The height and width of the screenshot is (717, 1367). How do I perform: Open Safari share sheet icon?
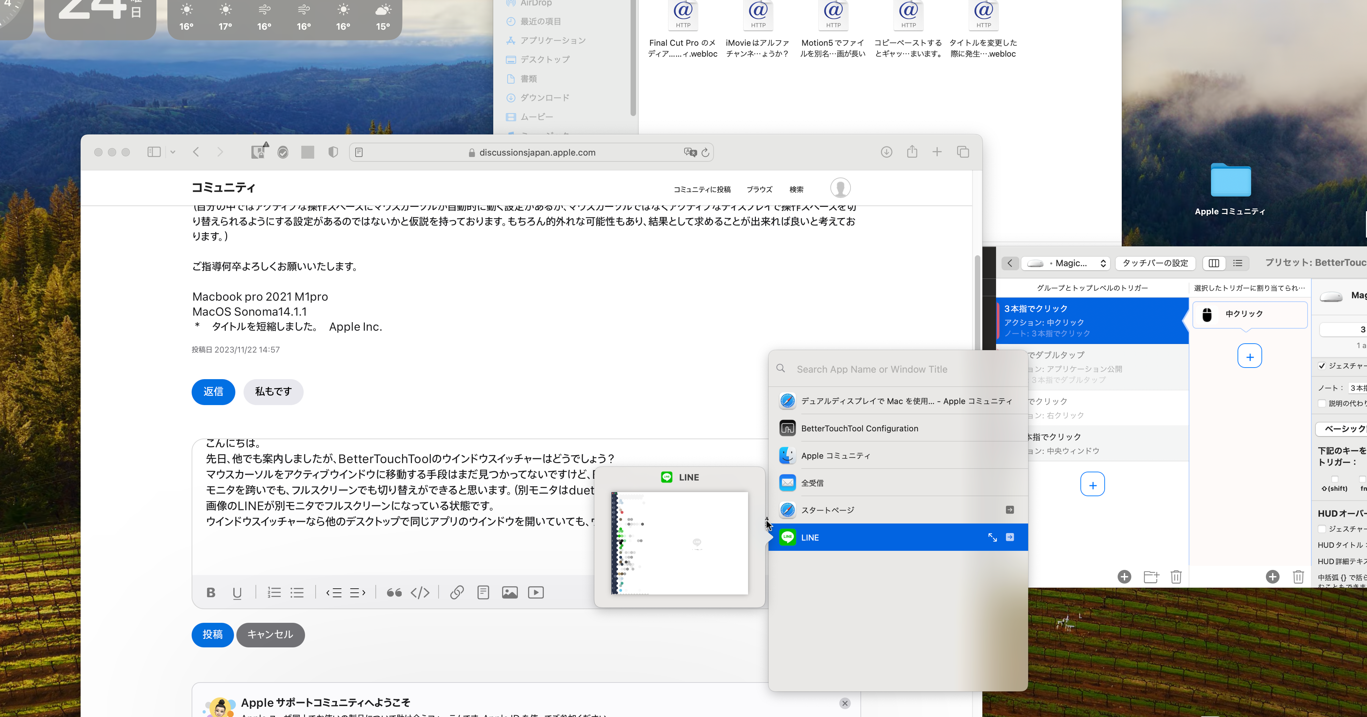(x=912, y=152)
